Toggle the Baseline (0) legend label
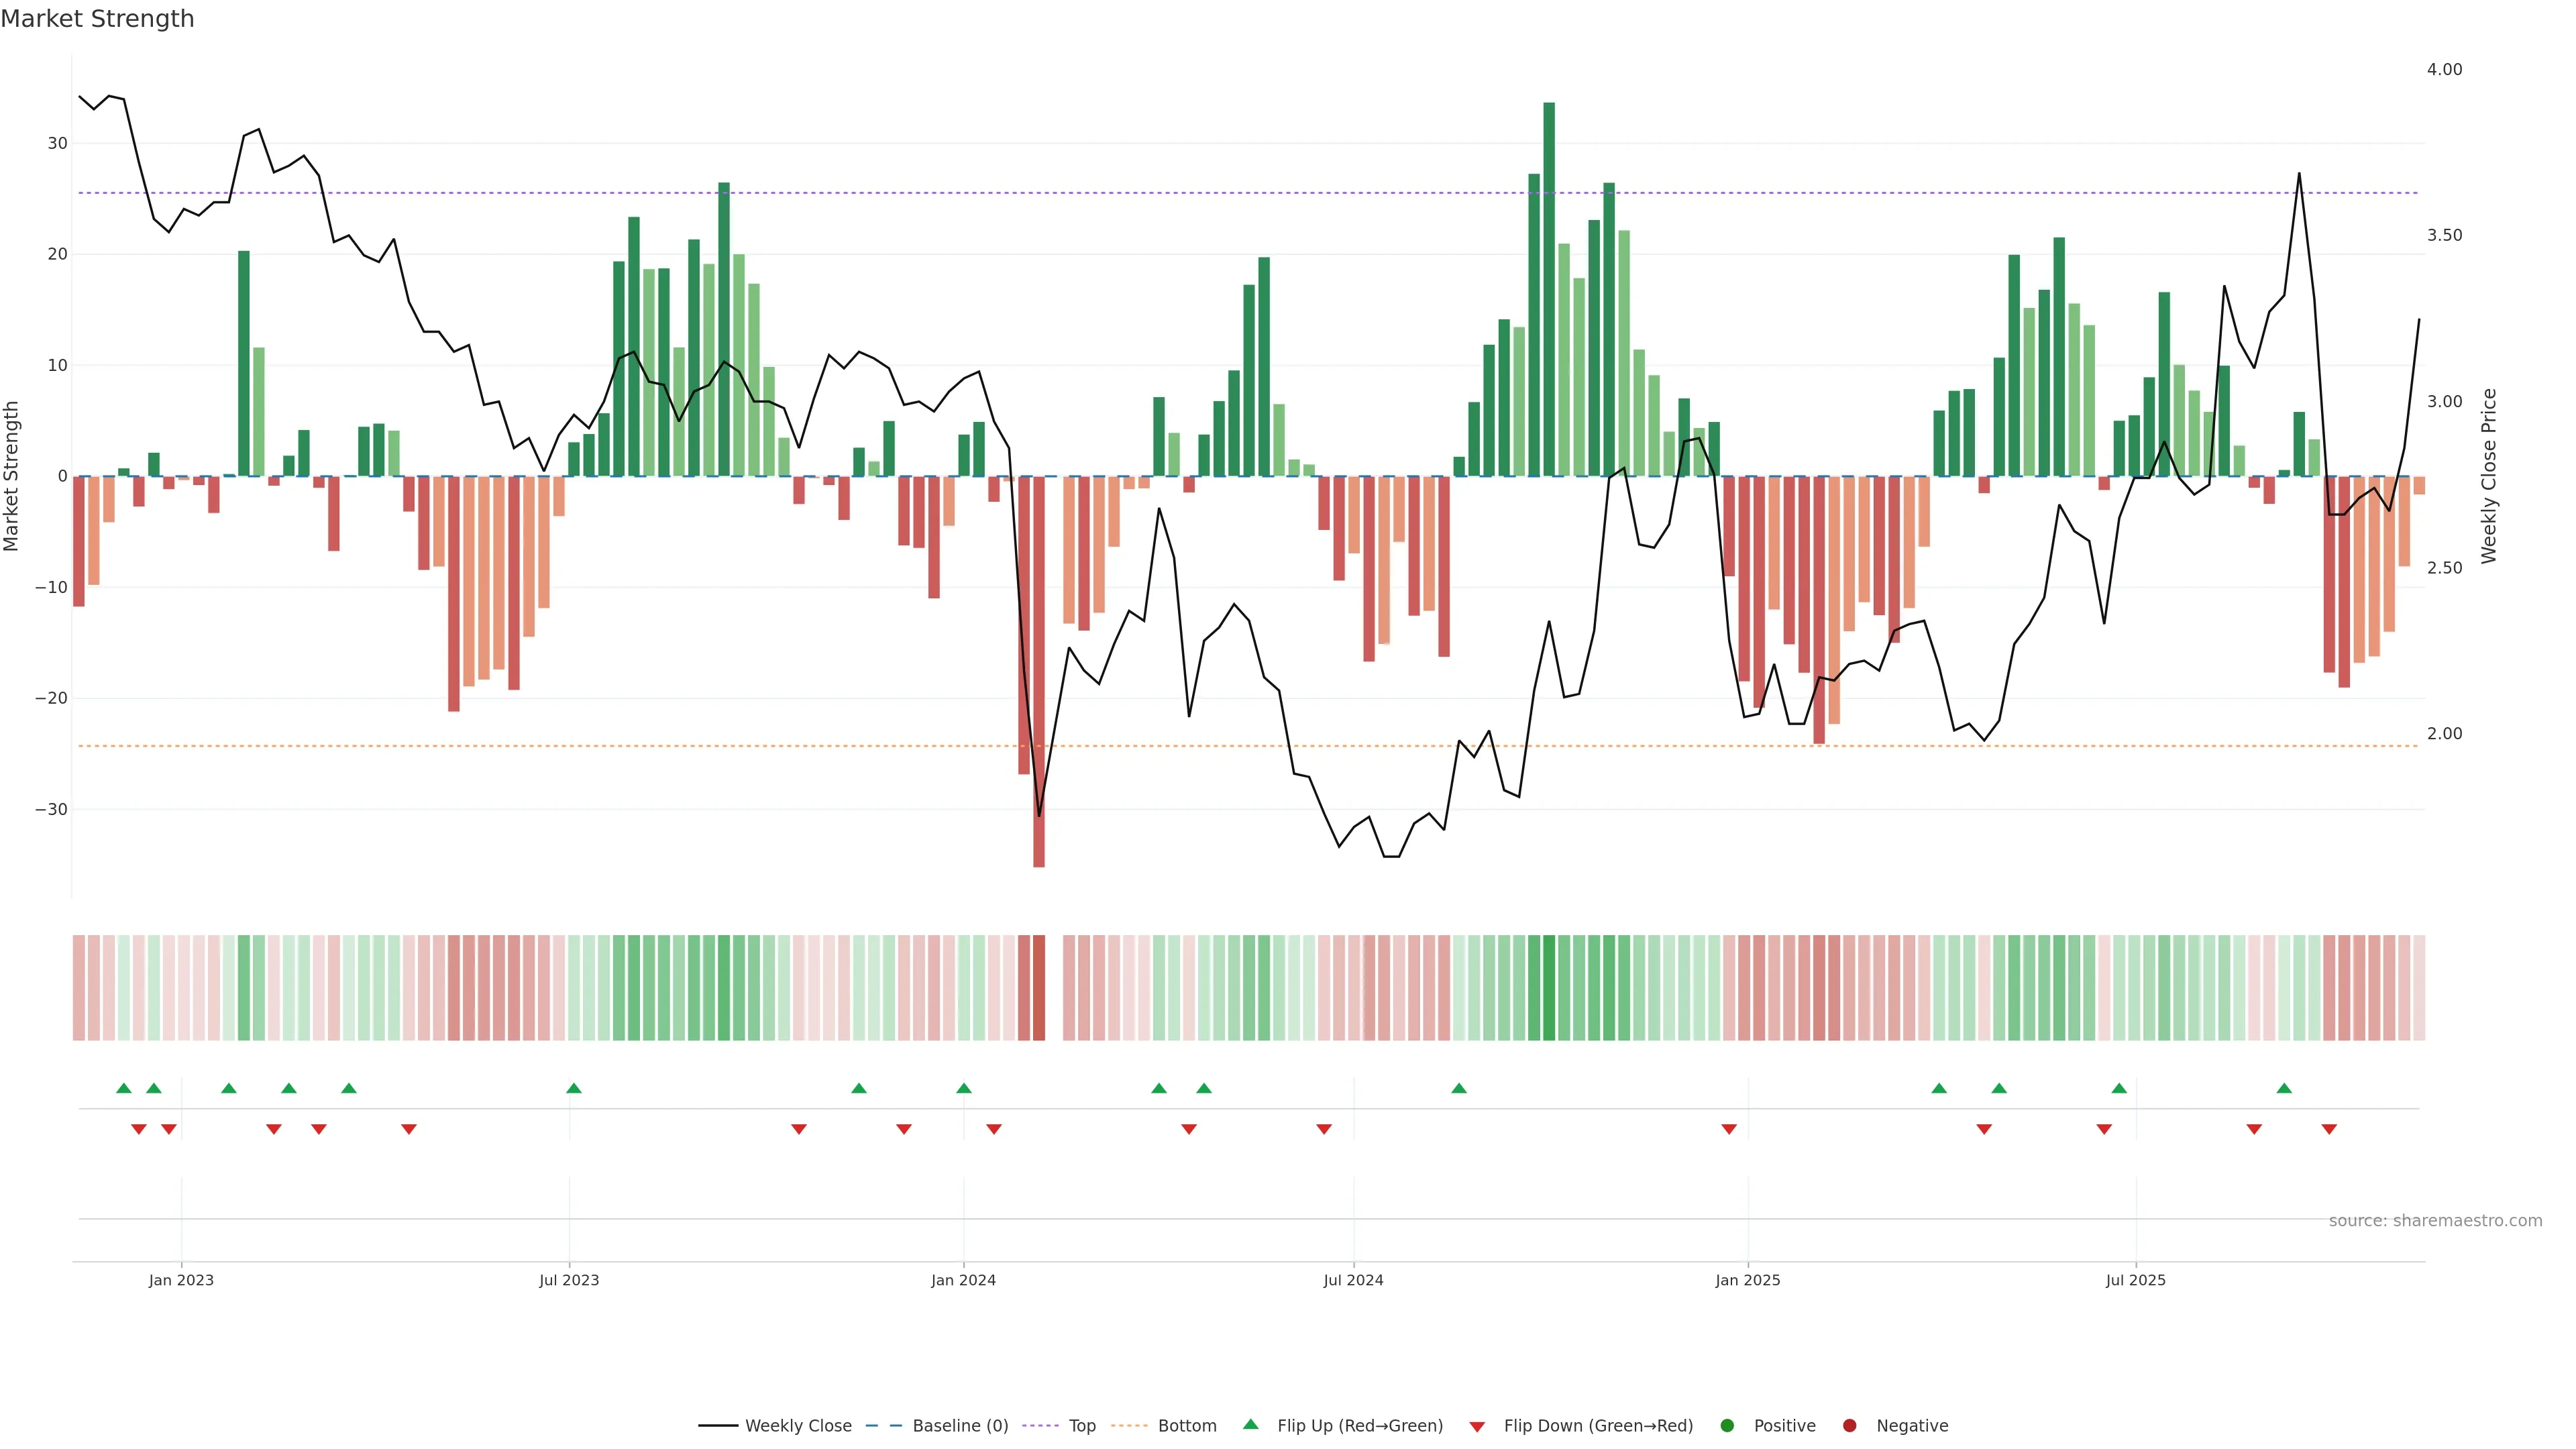 [x=960, y=1425]
